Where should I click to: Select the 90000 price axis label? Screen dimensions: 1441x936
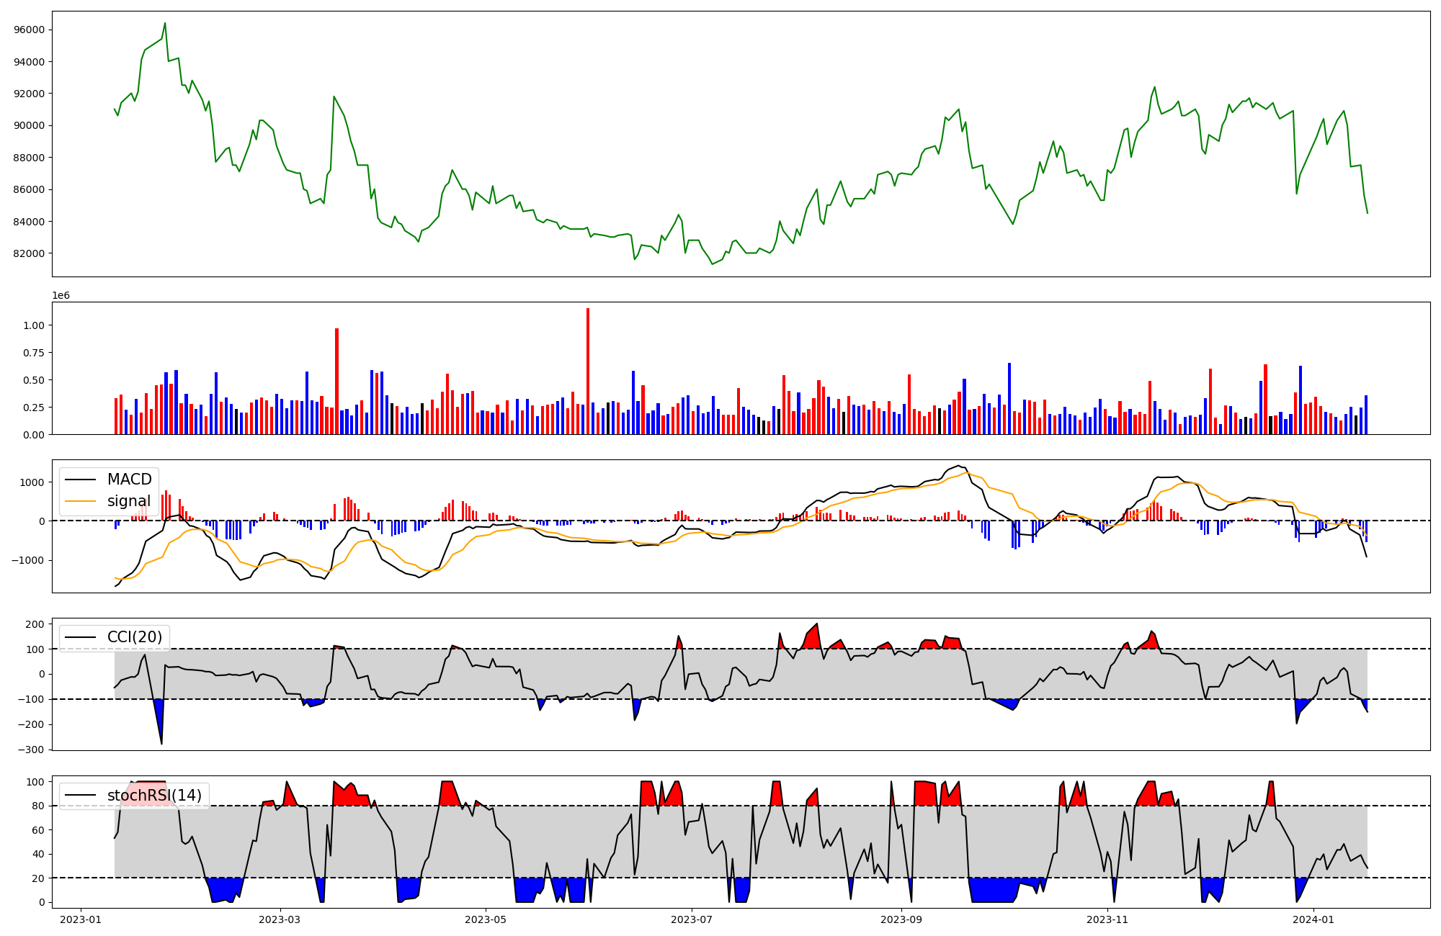coord(30,125)
